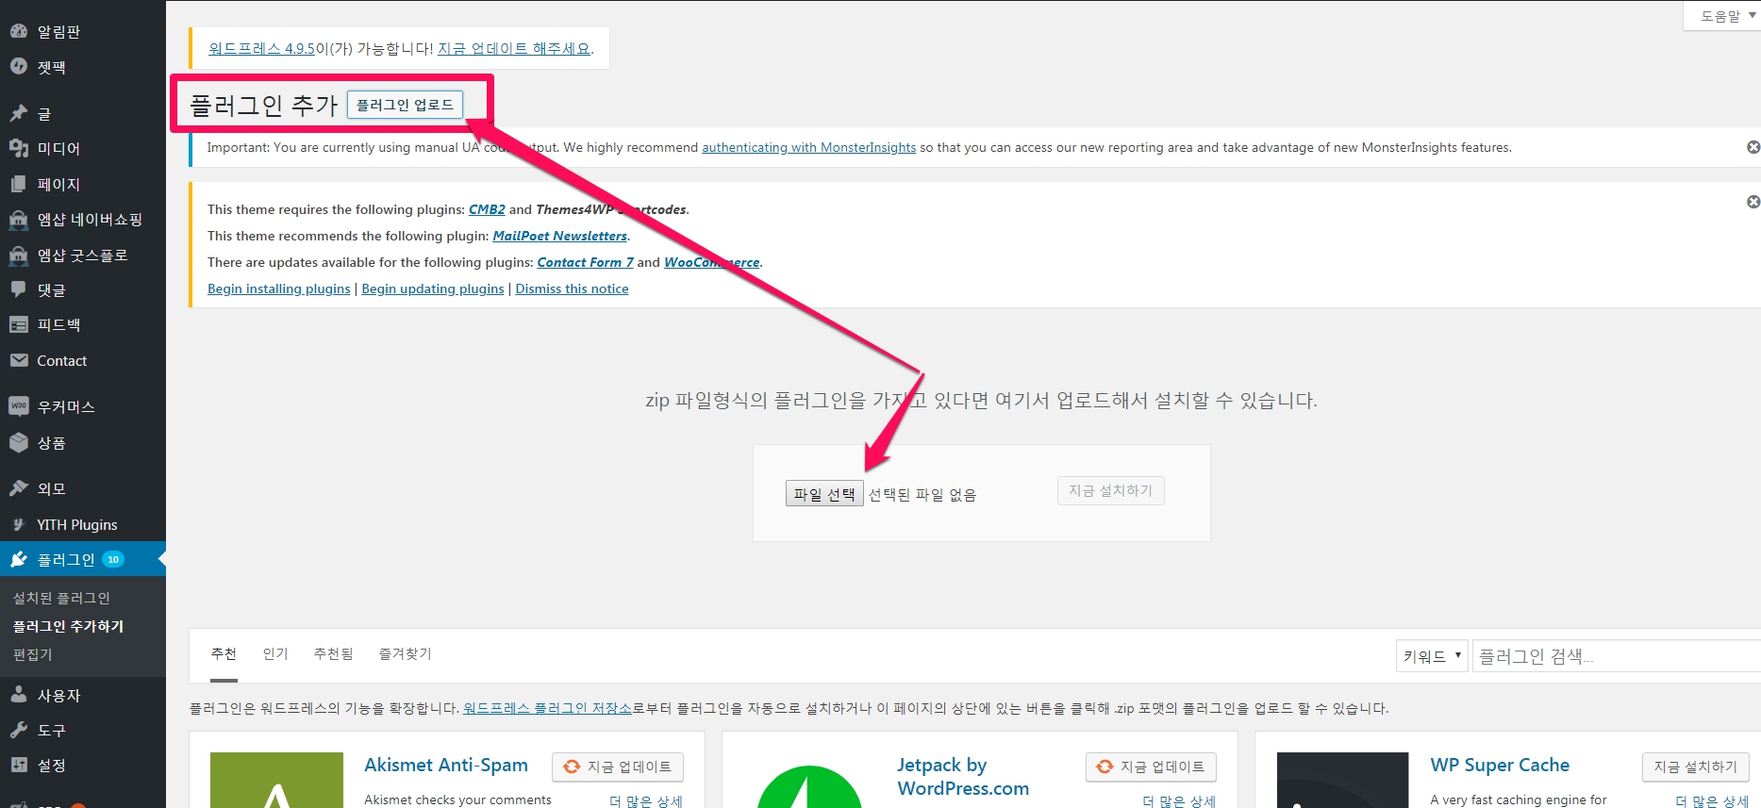
Task: Click the Products (상품) box icon
Action: [19, 442]
